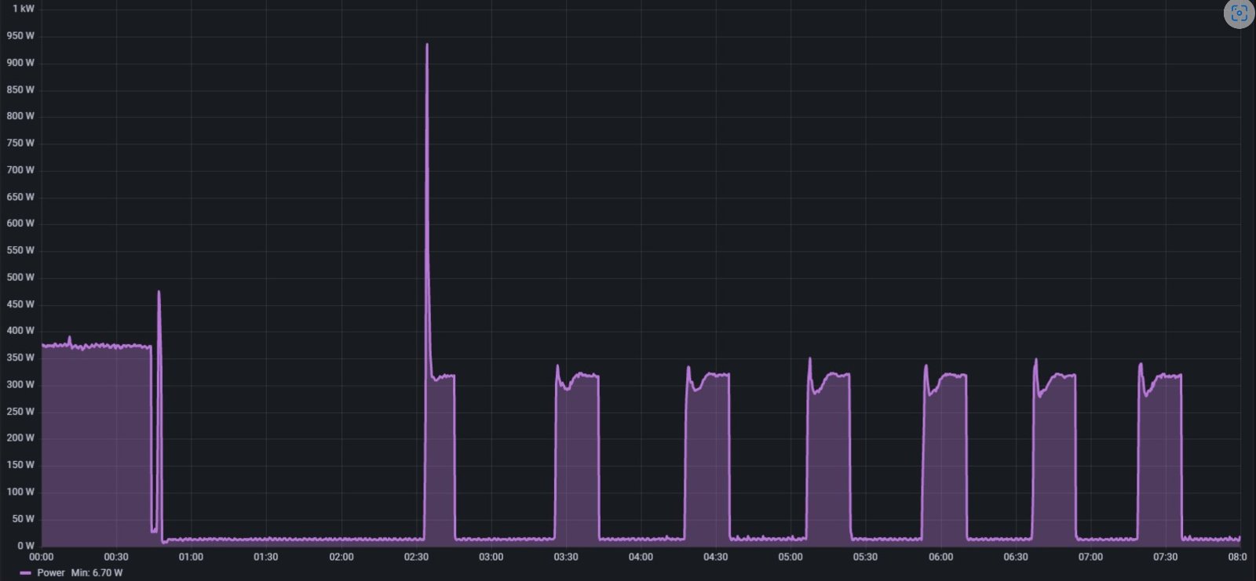1256x581 pixels.
Task: Click the 01:30 time axis label
Action: (266, 557)
